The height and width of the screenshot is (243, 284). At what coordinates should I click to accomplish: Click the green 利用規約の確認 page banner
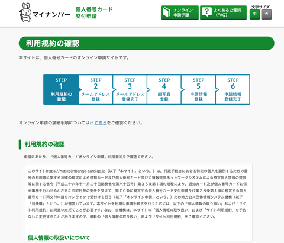tap(147, 43)
